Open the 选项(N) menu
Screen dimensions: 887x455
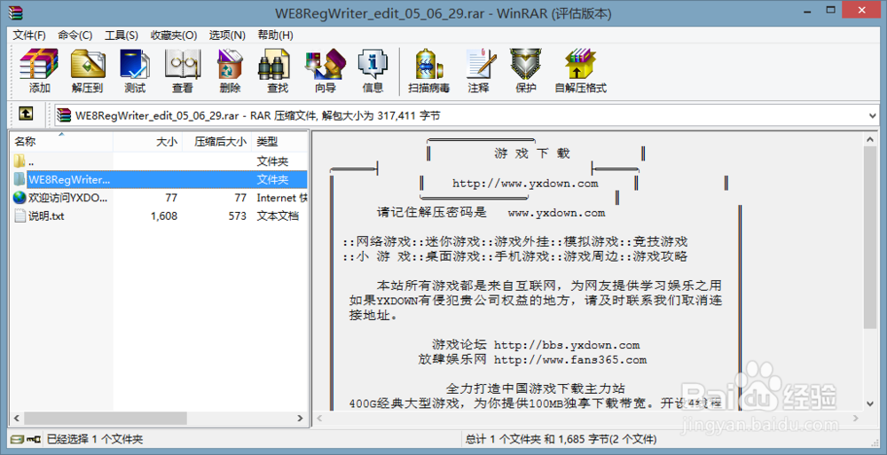[227, 35]
